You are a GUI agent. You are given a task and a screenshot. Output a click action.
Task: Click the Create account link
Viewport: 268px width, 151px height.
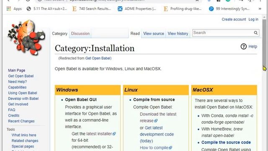pos(234,19)
